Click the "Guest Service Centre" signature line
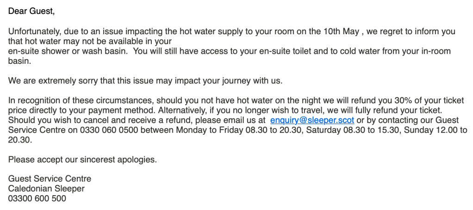 tap(50, 179)
